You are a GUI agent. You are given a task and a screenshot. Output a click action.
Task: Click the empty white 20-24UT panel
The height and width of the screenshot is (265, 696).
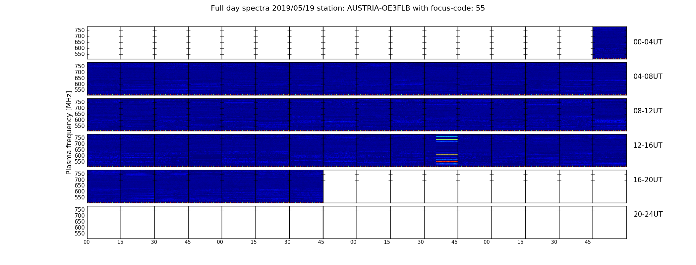pyautogui.click(x=357, y=222)
